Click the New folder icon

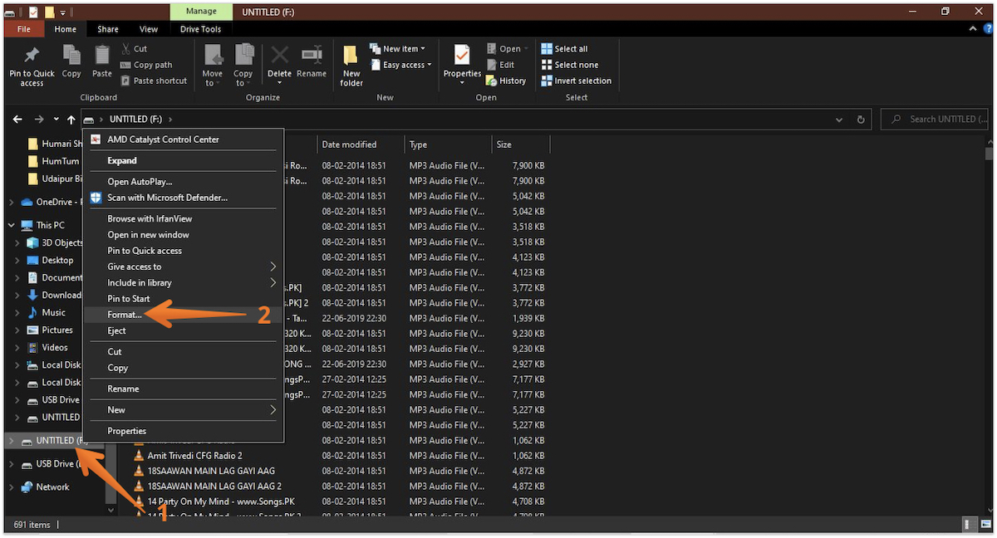pos(351,56)
